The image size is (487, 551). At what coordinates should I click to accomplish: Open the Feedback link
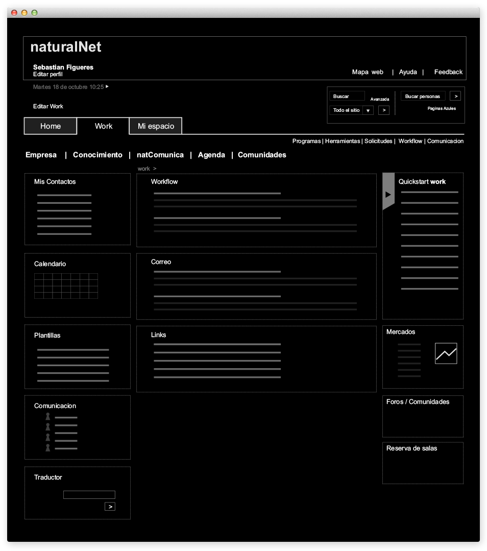pos(448,72)
